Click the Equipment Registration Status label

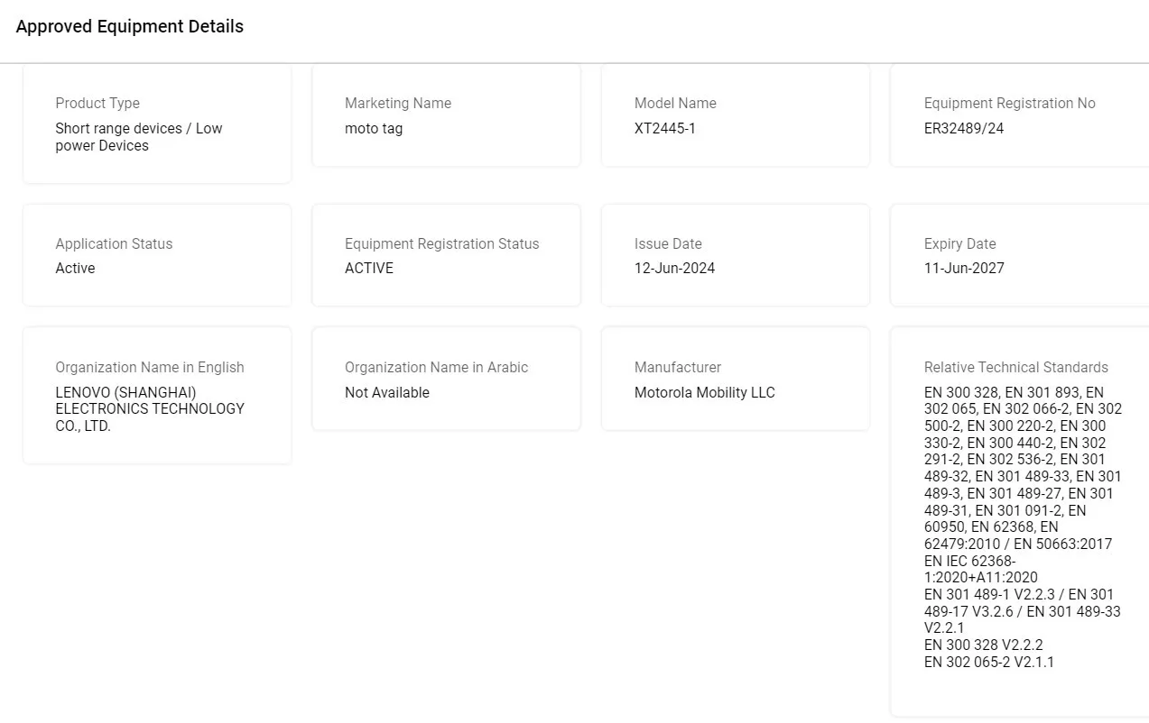441,243
